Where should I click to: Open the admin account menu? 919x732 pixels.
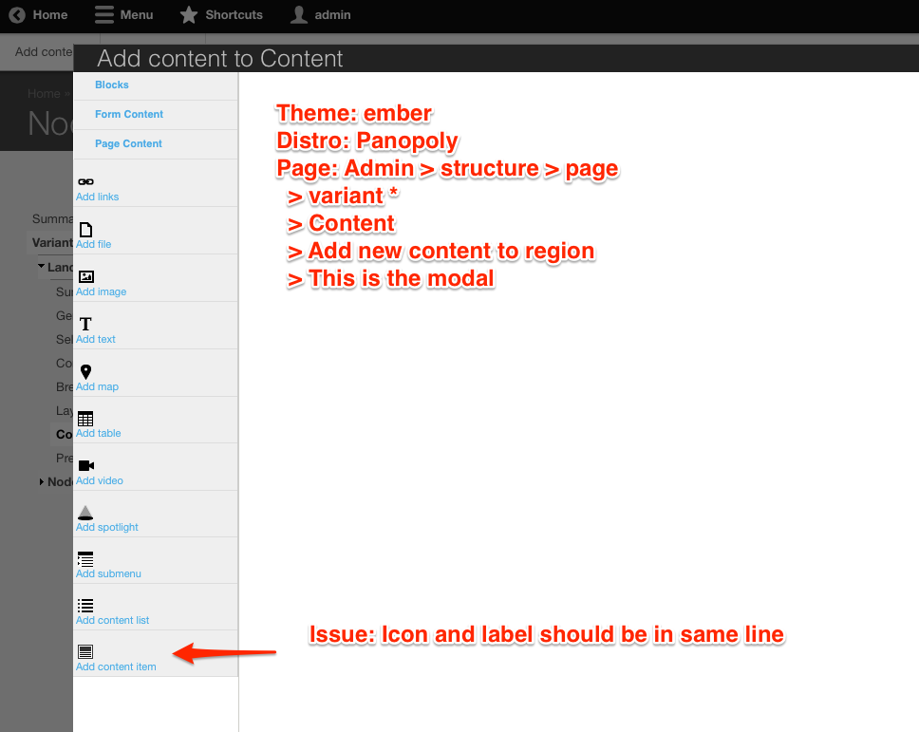(x=320, y=15)
